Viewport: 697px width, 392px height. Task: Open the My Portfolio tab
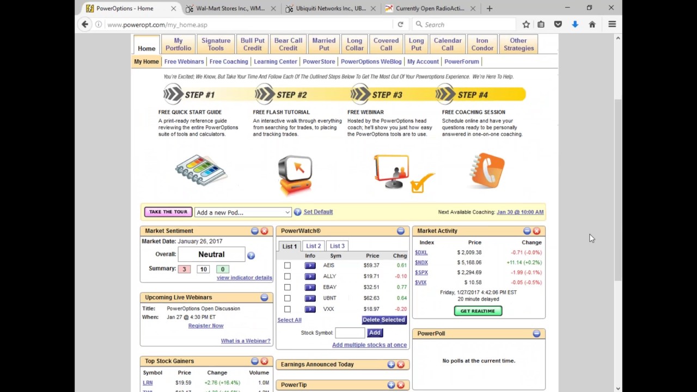point(178,44)
